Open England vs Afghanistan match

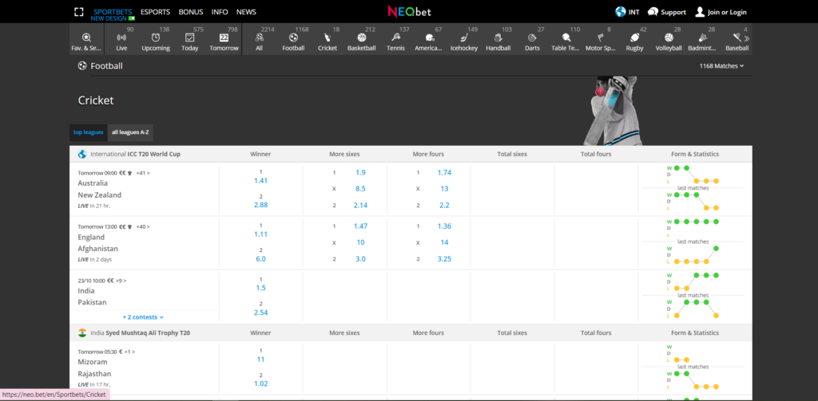(x=98, y=242)
